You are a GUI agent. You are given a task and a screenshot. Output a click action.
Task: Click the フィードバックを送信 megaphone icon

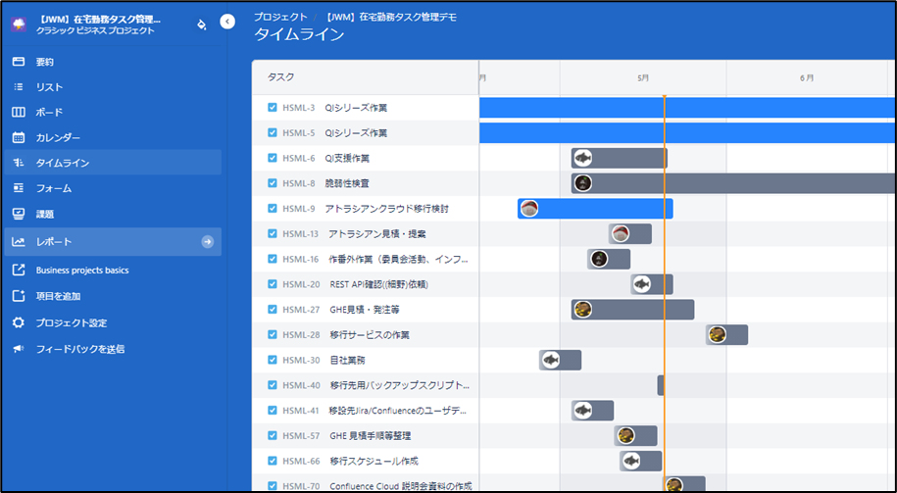[x=18, y=349]
